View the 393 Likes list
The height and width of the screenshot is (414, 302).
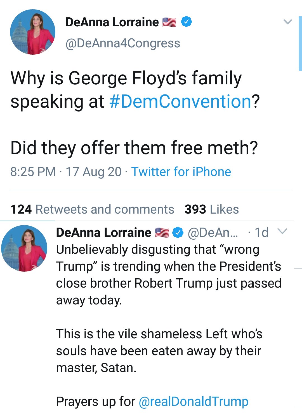tap(212, 209)
